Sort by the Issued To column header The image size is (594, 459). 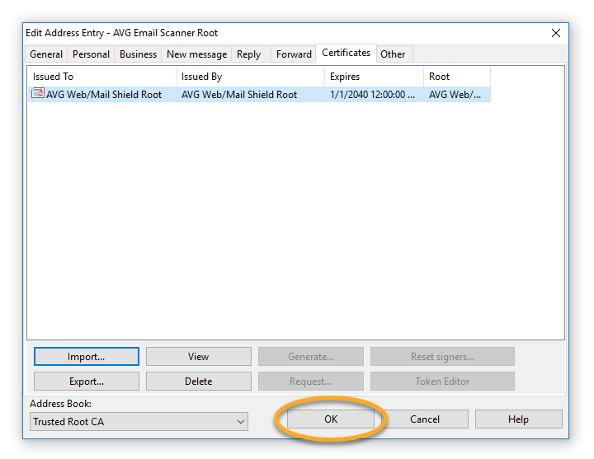point(102,77)
